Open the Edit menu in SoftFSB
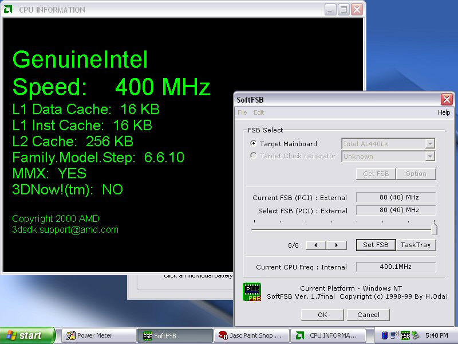The image size is (458, 344). [259, 112]
